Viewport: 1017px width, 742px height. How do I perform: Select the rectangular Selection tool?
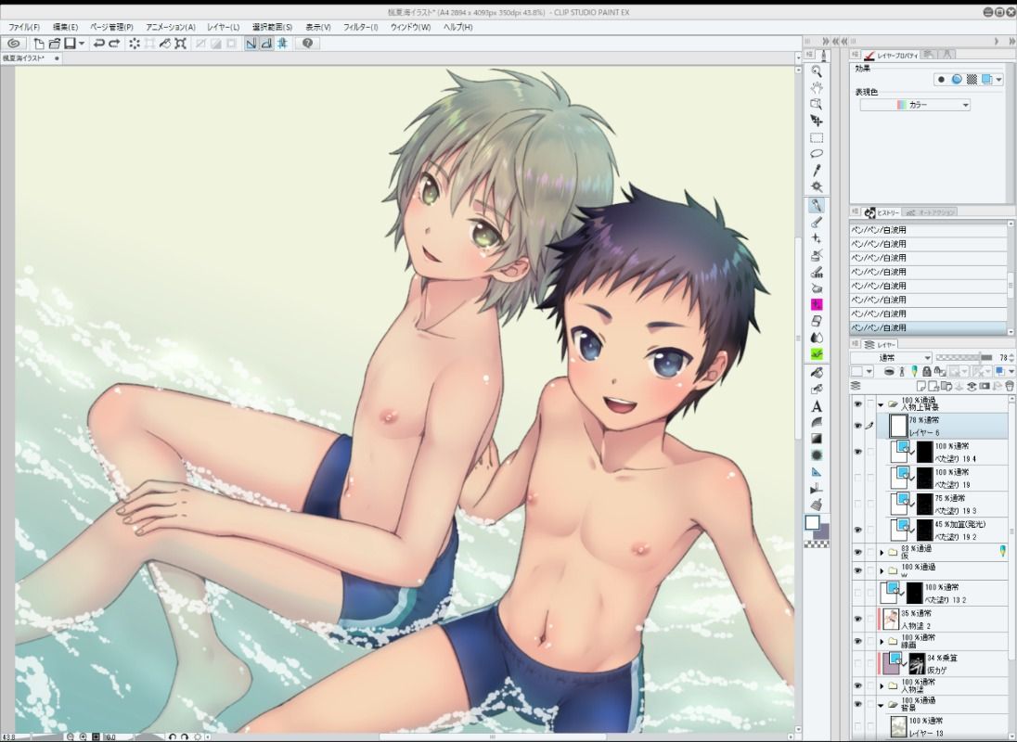817,138
